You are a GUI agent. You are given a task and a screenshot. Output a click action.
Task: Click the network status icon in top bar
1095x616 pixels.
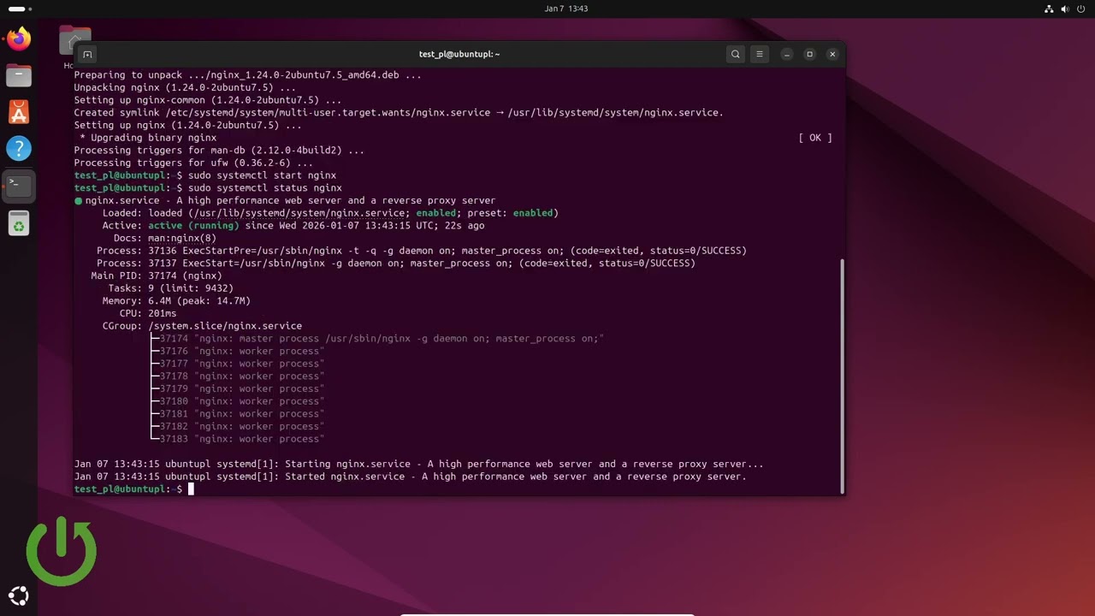pyautogui.click(x=1049, y=9)
